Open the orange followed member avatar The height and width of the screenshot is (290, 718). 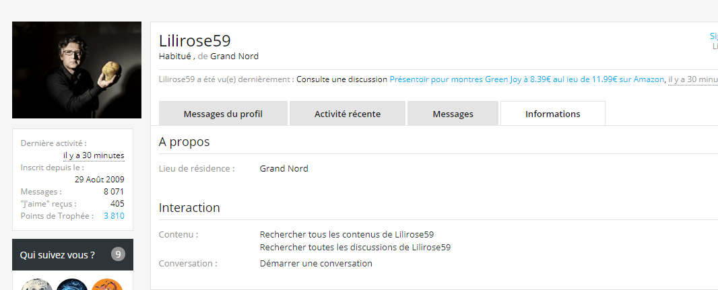106,285
